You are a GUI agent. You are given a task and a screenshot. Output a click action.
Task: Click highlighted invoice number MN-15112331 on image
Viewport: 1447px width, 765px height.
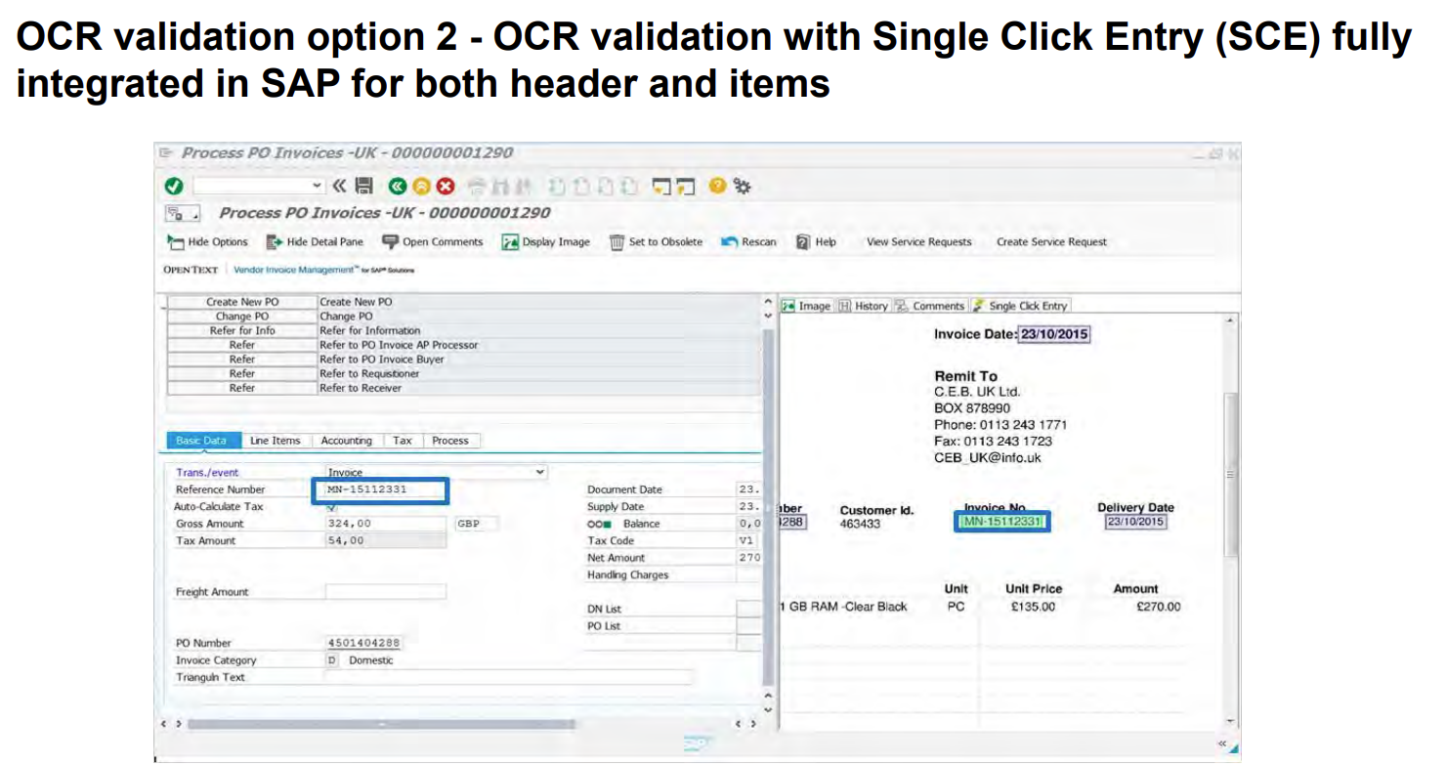coord(1003,522)
